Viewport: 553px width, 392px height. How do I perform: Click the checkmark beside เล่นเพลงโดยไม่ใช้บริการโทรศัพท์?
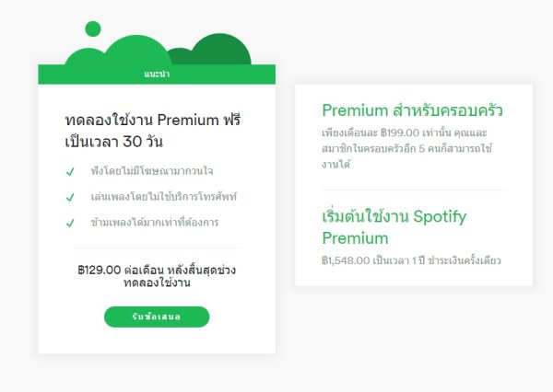70,197
